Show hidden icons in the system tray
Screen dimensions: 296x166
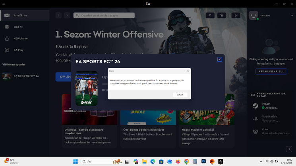[261, 161]
